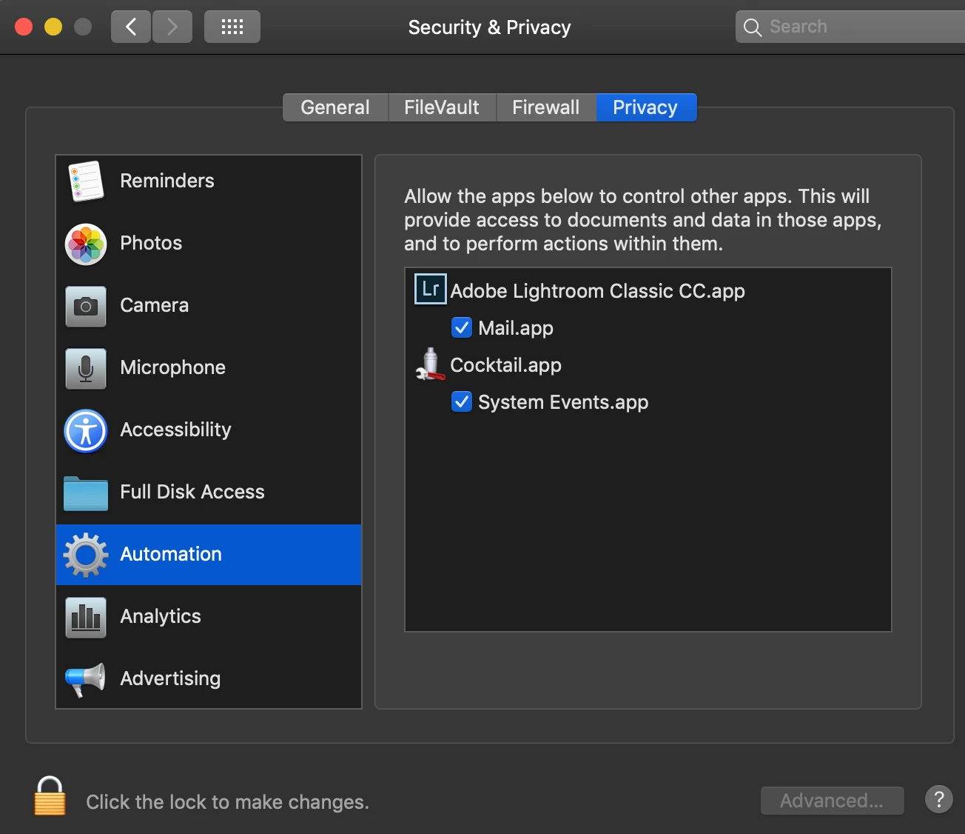Click the Advanced… button
The width and height of the screenshot is (965, 834).
pos(832,801)
